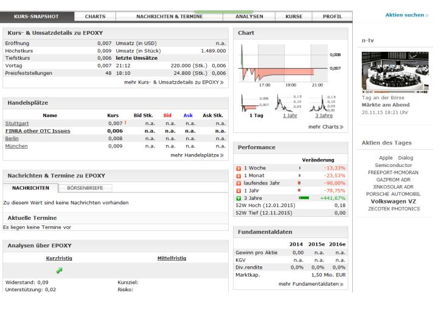Open GAZPROM ADR stock

pyautogui.click(x=394, y=180)
